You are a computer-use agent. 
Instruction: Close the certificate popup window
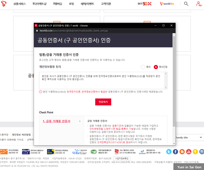click(x=171, y=25)
